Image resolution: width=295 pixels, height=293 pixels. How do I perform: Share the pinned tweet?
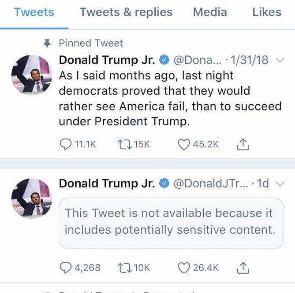pos(243,144)
